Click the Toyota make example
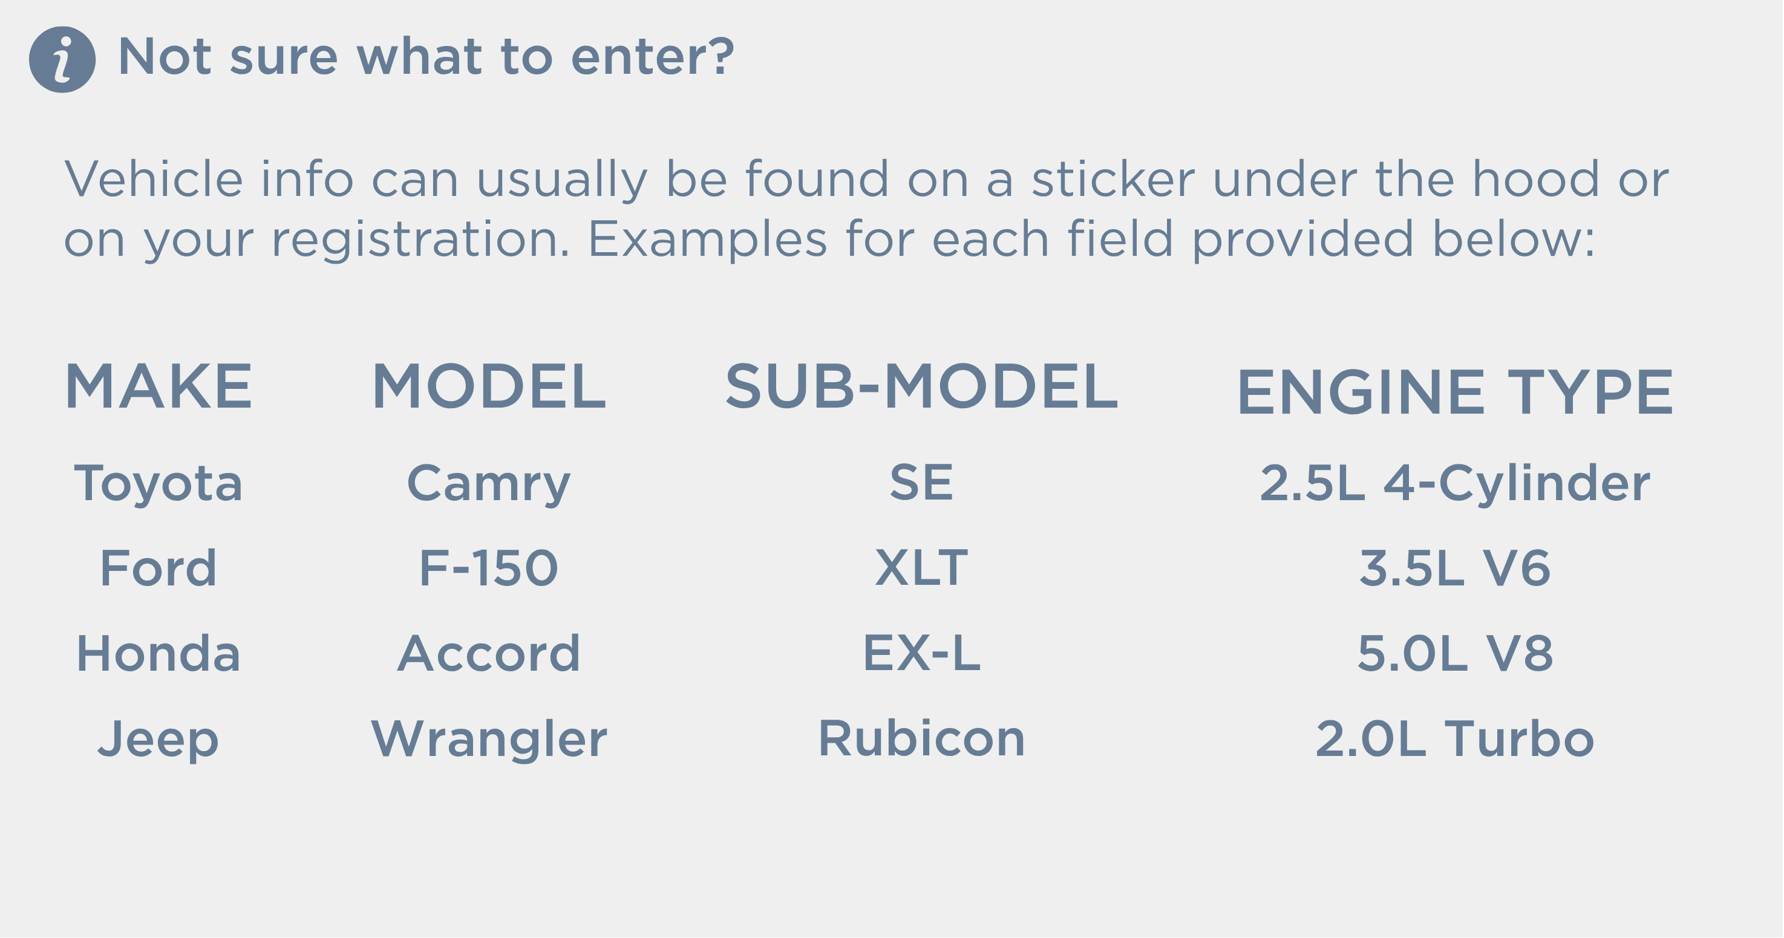Image resolution: width=1784 pixels, height=938 pixels. [x=158, y=483]
